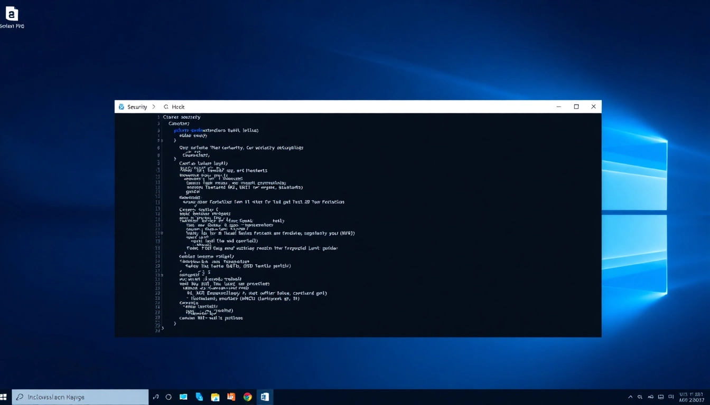Screen dimensions: 710x405
Task: Open the blue monitor taskbar icon
Action: [x=183, y=397]
